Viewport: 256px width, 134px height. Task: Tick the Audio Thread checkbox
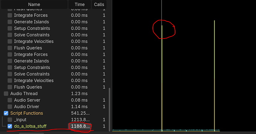[x=6, y=94]
